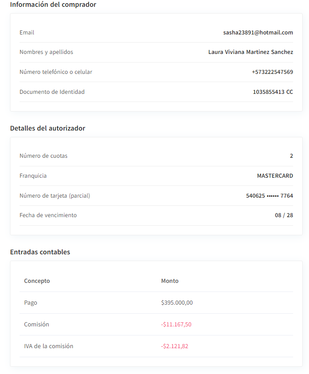
Task: Click the buyer email sasha23891@hotmail.com
Action: pyautogui.click(x=258, y=33)
